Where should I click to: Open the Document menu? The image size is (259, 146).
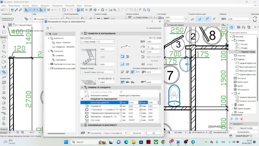(45, 6)
